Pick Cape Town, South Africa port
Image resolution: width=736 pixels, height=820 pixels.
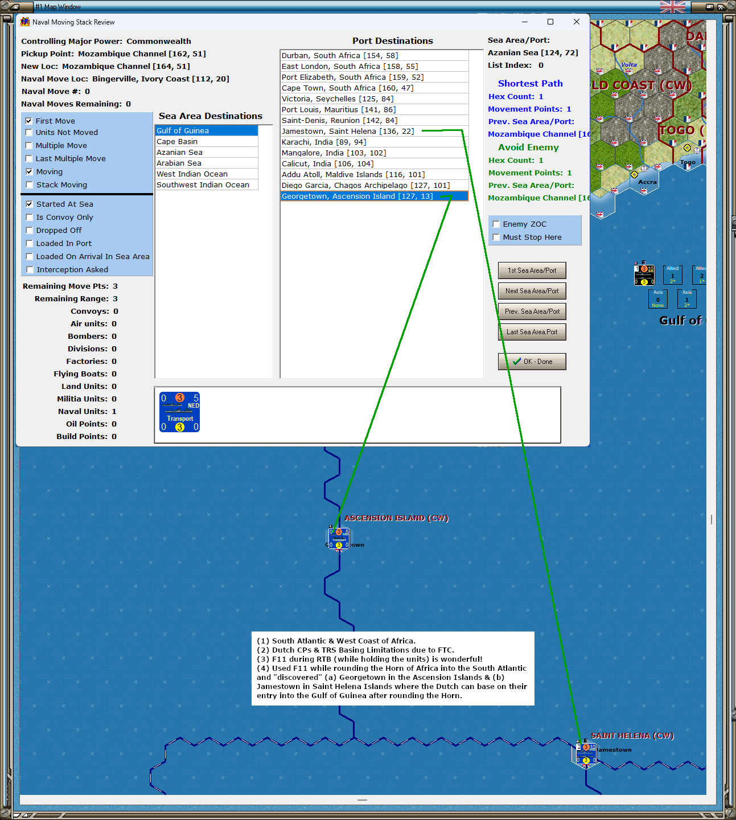tap(375, 88)
